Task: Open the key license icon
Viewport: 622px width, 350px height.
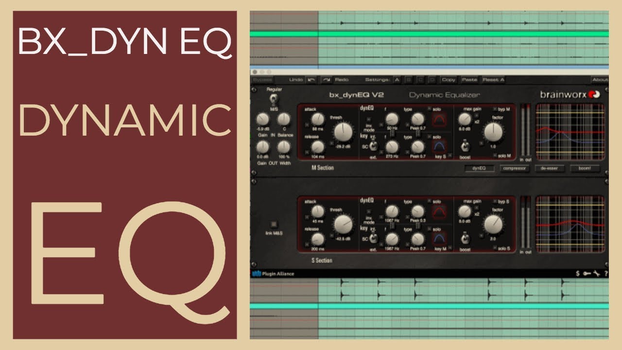Action: click(x=587, y=274)
